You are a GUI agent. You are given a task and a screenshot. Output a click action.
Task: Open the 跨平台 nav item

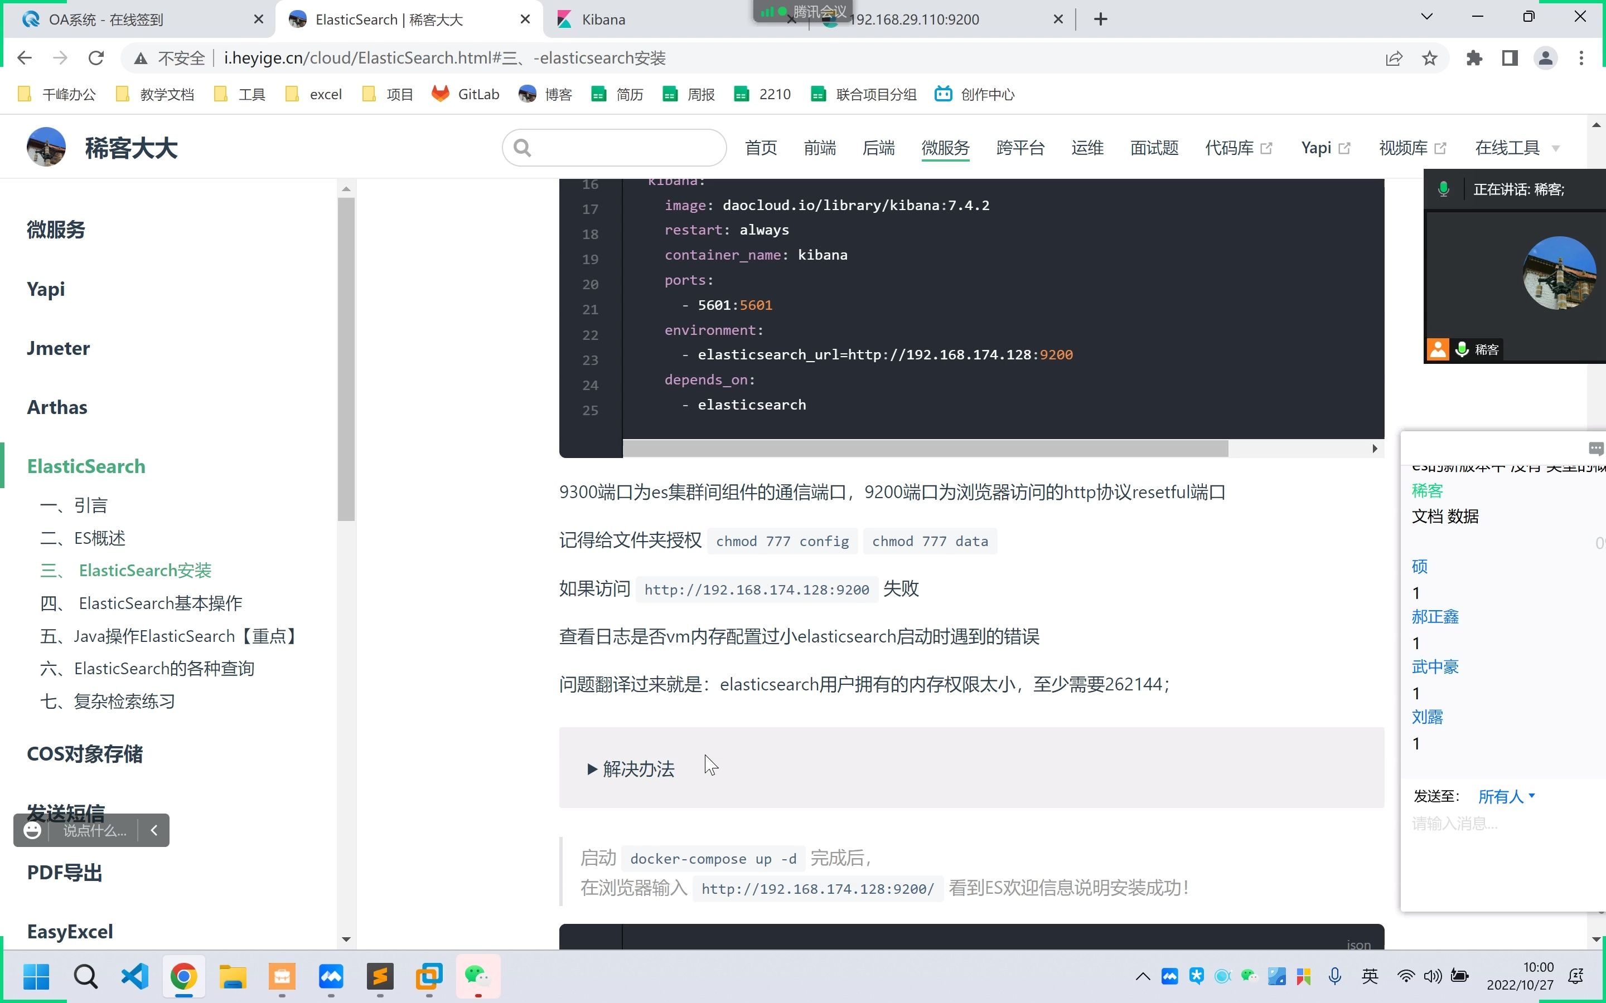(x=1020, y=147)
